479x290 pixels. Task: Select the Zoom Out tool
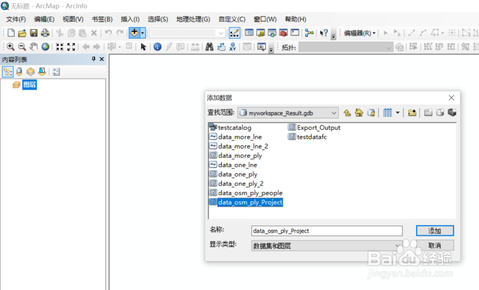[22, 47]
